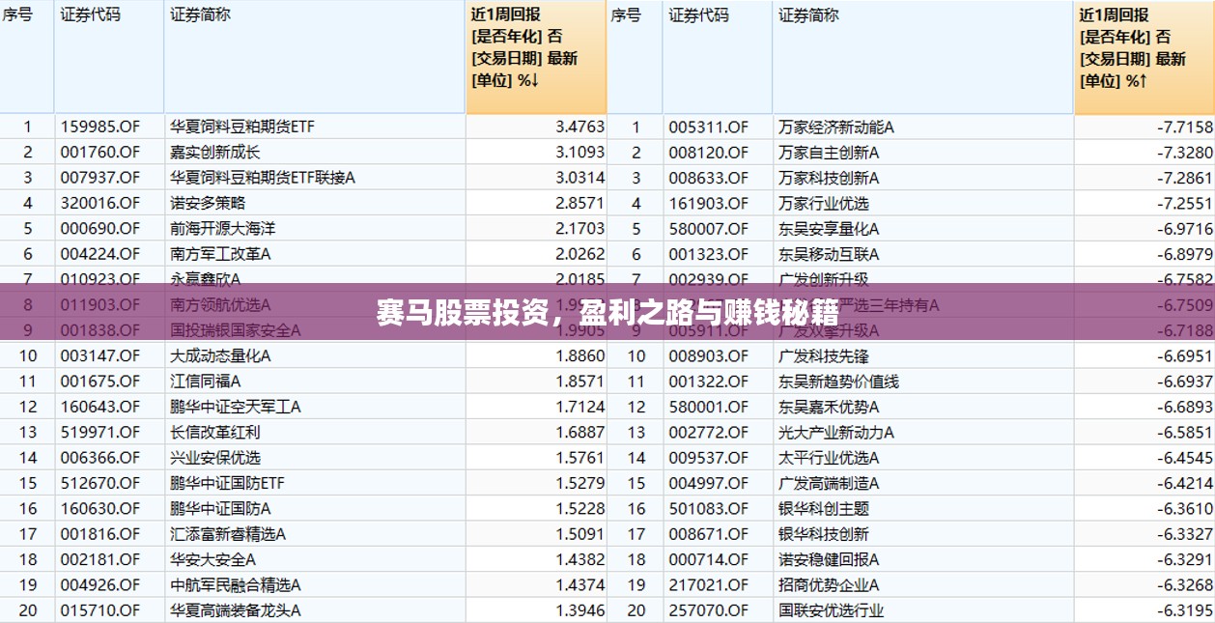Click fund code 008120.OF
The height and width of the screenshot is (623, 1215).
[709, 152]
